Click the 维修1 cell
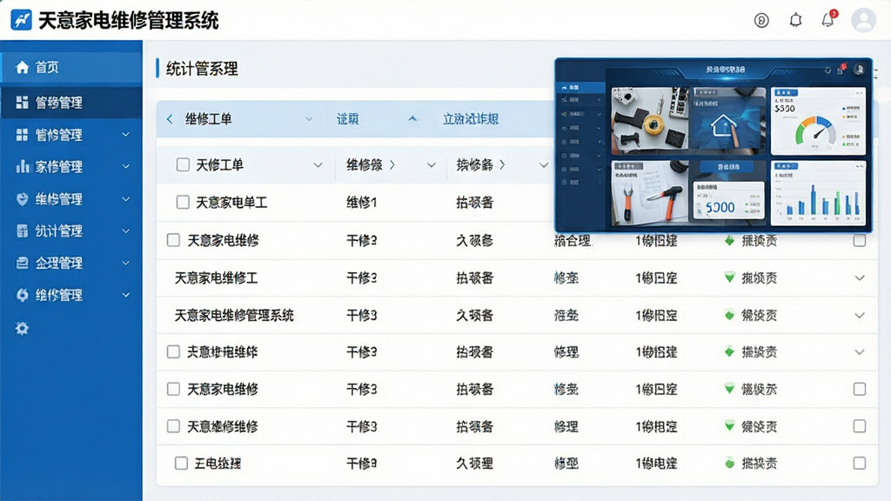The width and height of the screenshot is (891, 501). (x=361, y=202)
